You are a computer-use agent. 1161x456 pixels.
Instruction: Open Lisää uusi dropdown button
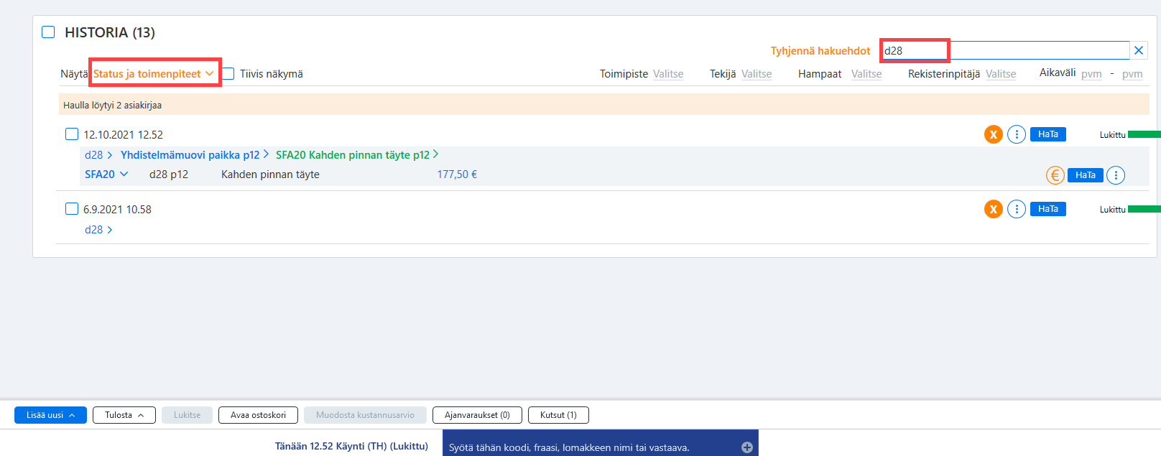50,415
